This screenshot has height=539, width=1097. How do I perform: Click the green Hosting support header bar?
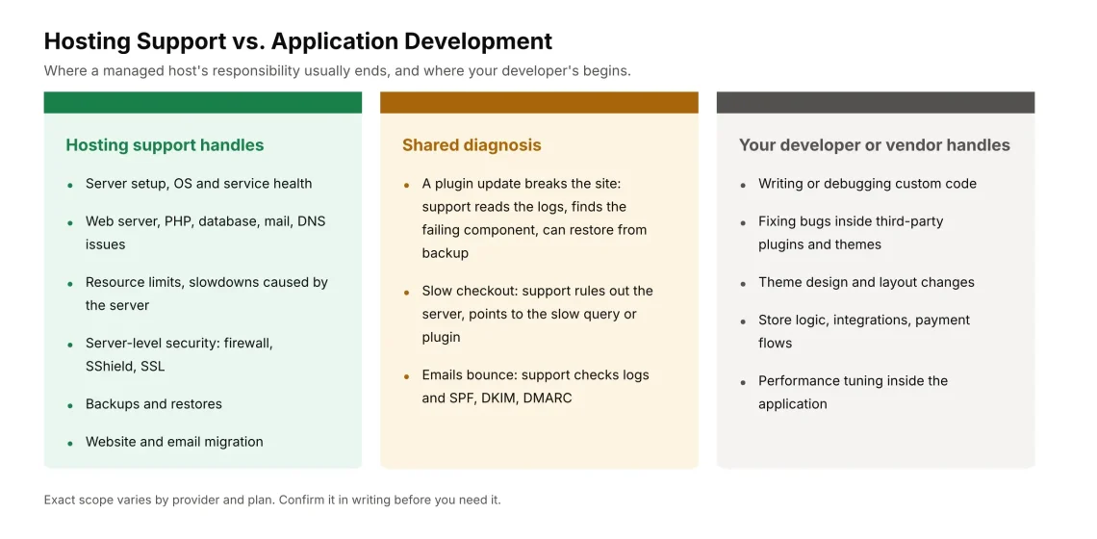point(203,102)
